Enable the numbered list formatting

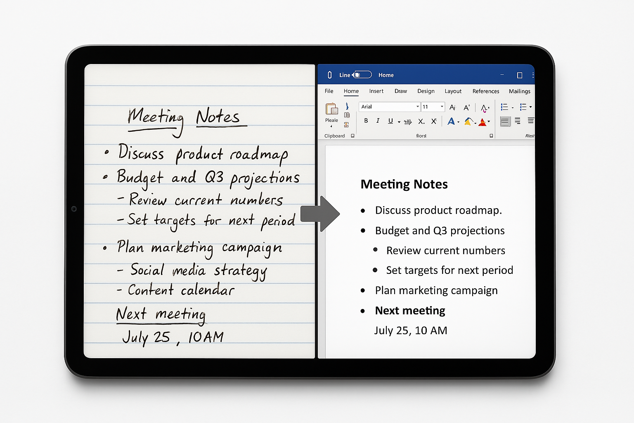click(524, 107)
